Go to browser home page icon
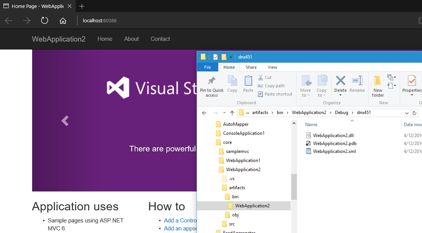 (63, 20)
